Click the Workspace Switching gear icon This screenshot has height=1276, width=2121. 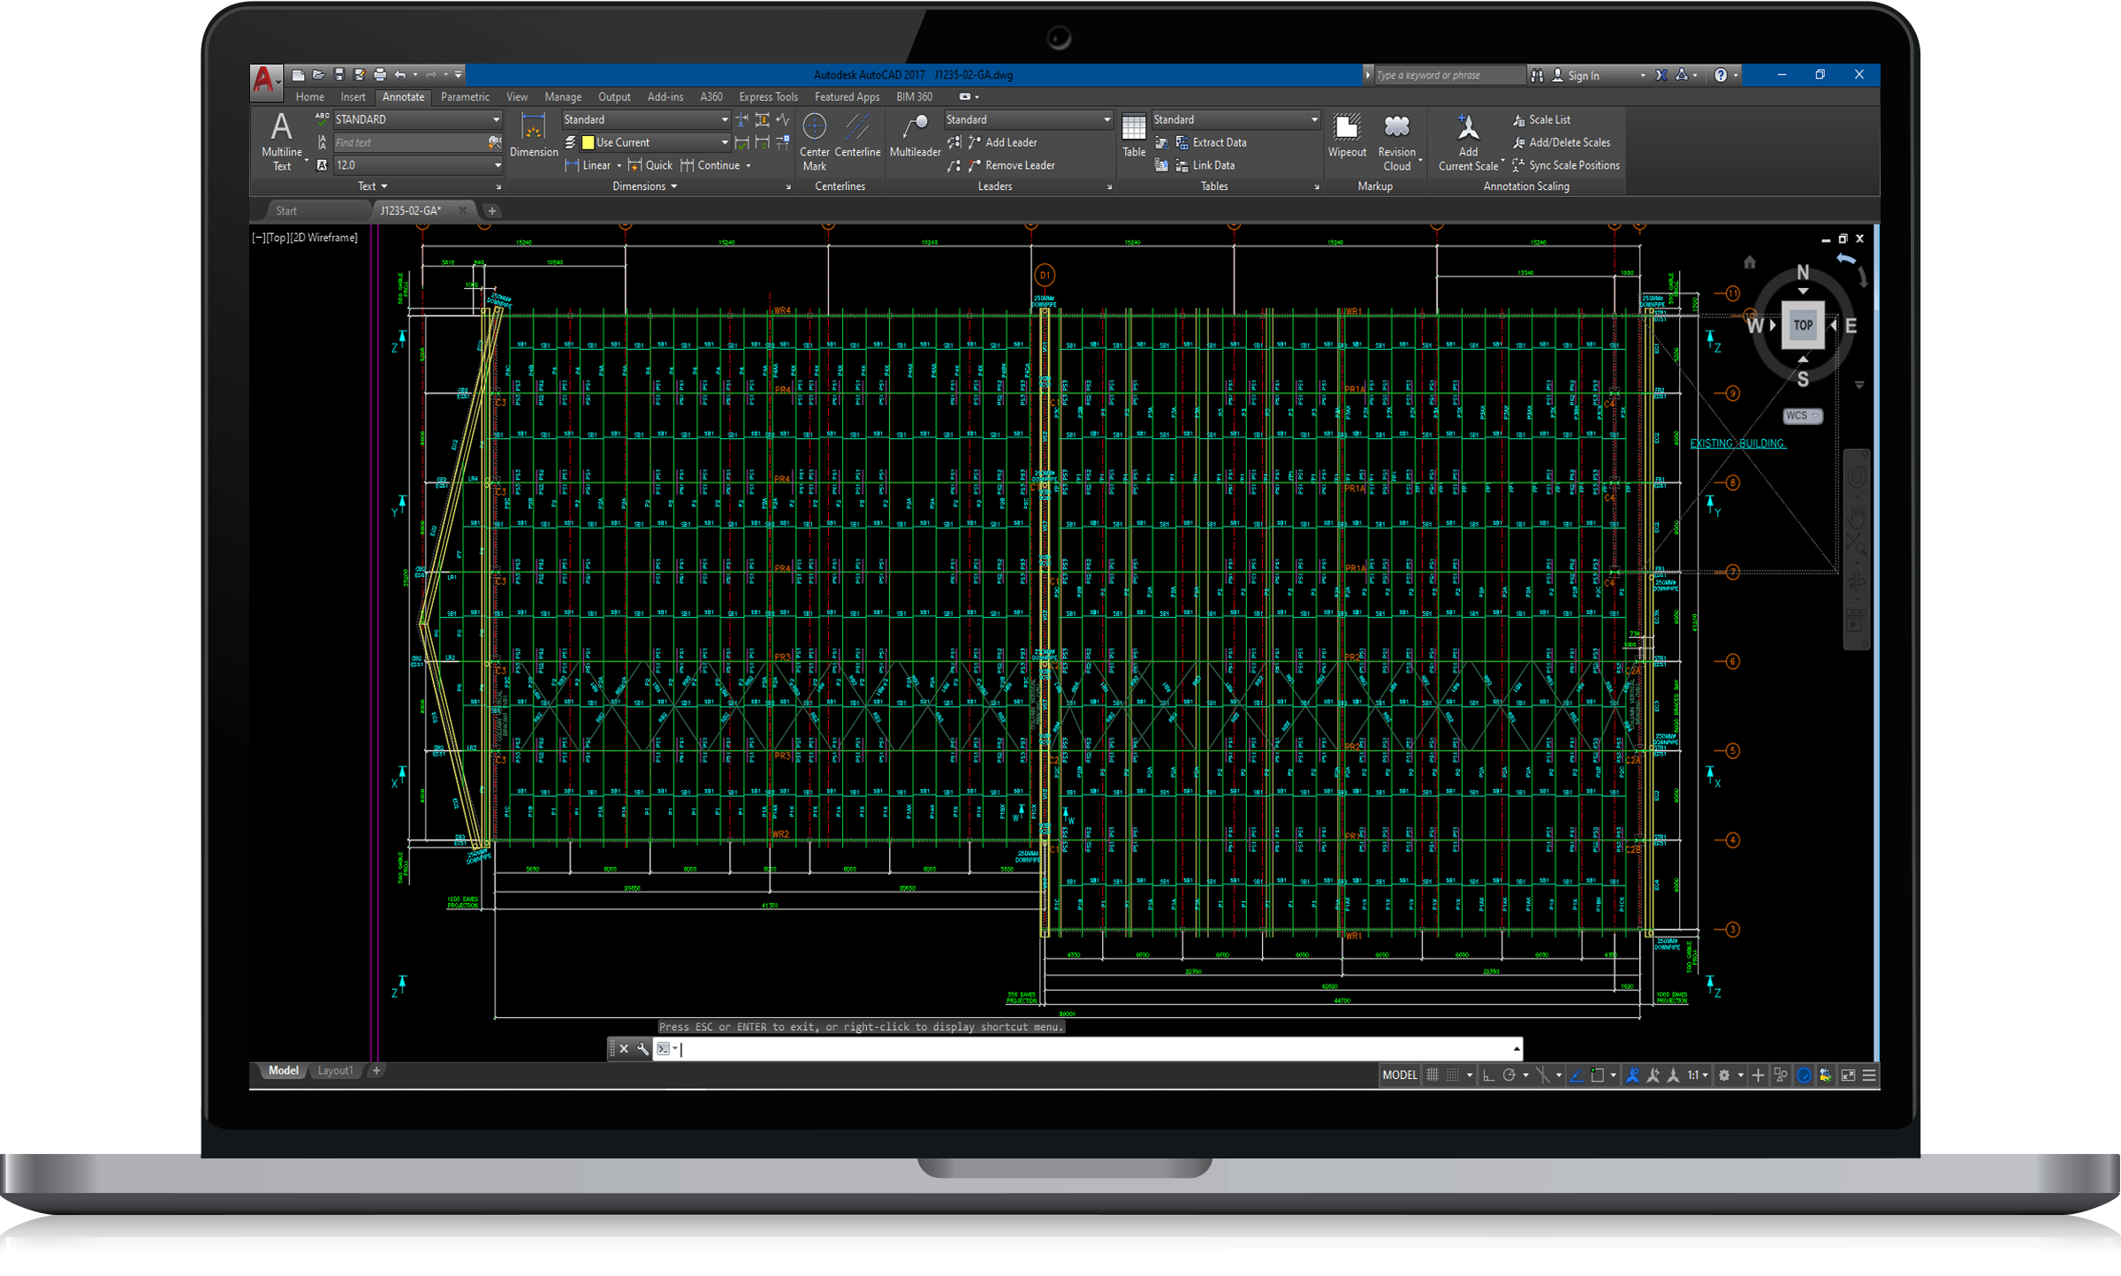coord(1723,1075)
